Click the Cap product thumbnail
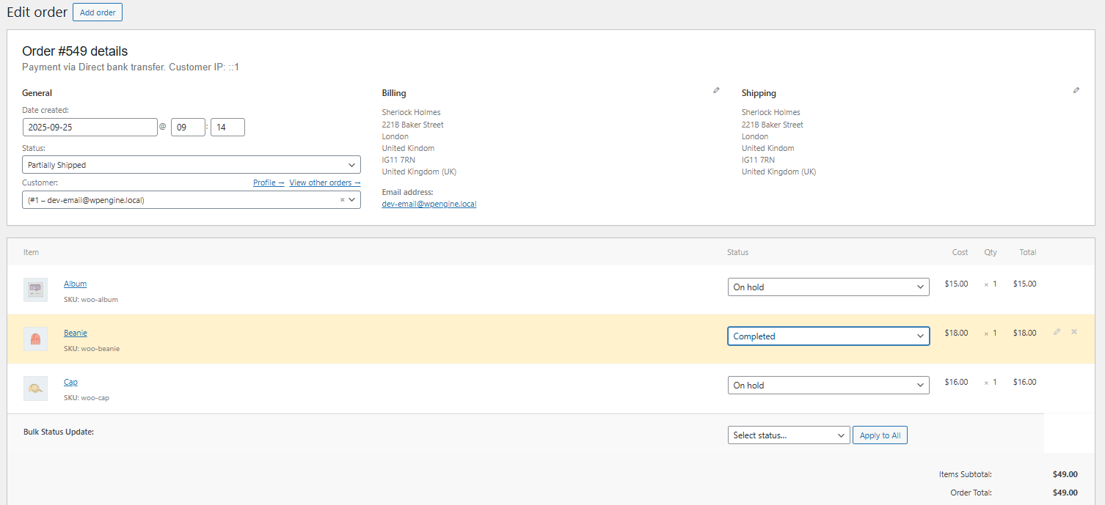The image size is (1105, 505). 35,388
